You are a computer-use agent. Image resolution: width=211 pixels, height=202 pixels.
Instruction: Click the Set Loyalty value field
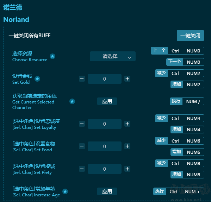pos(105,124)
